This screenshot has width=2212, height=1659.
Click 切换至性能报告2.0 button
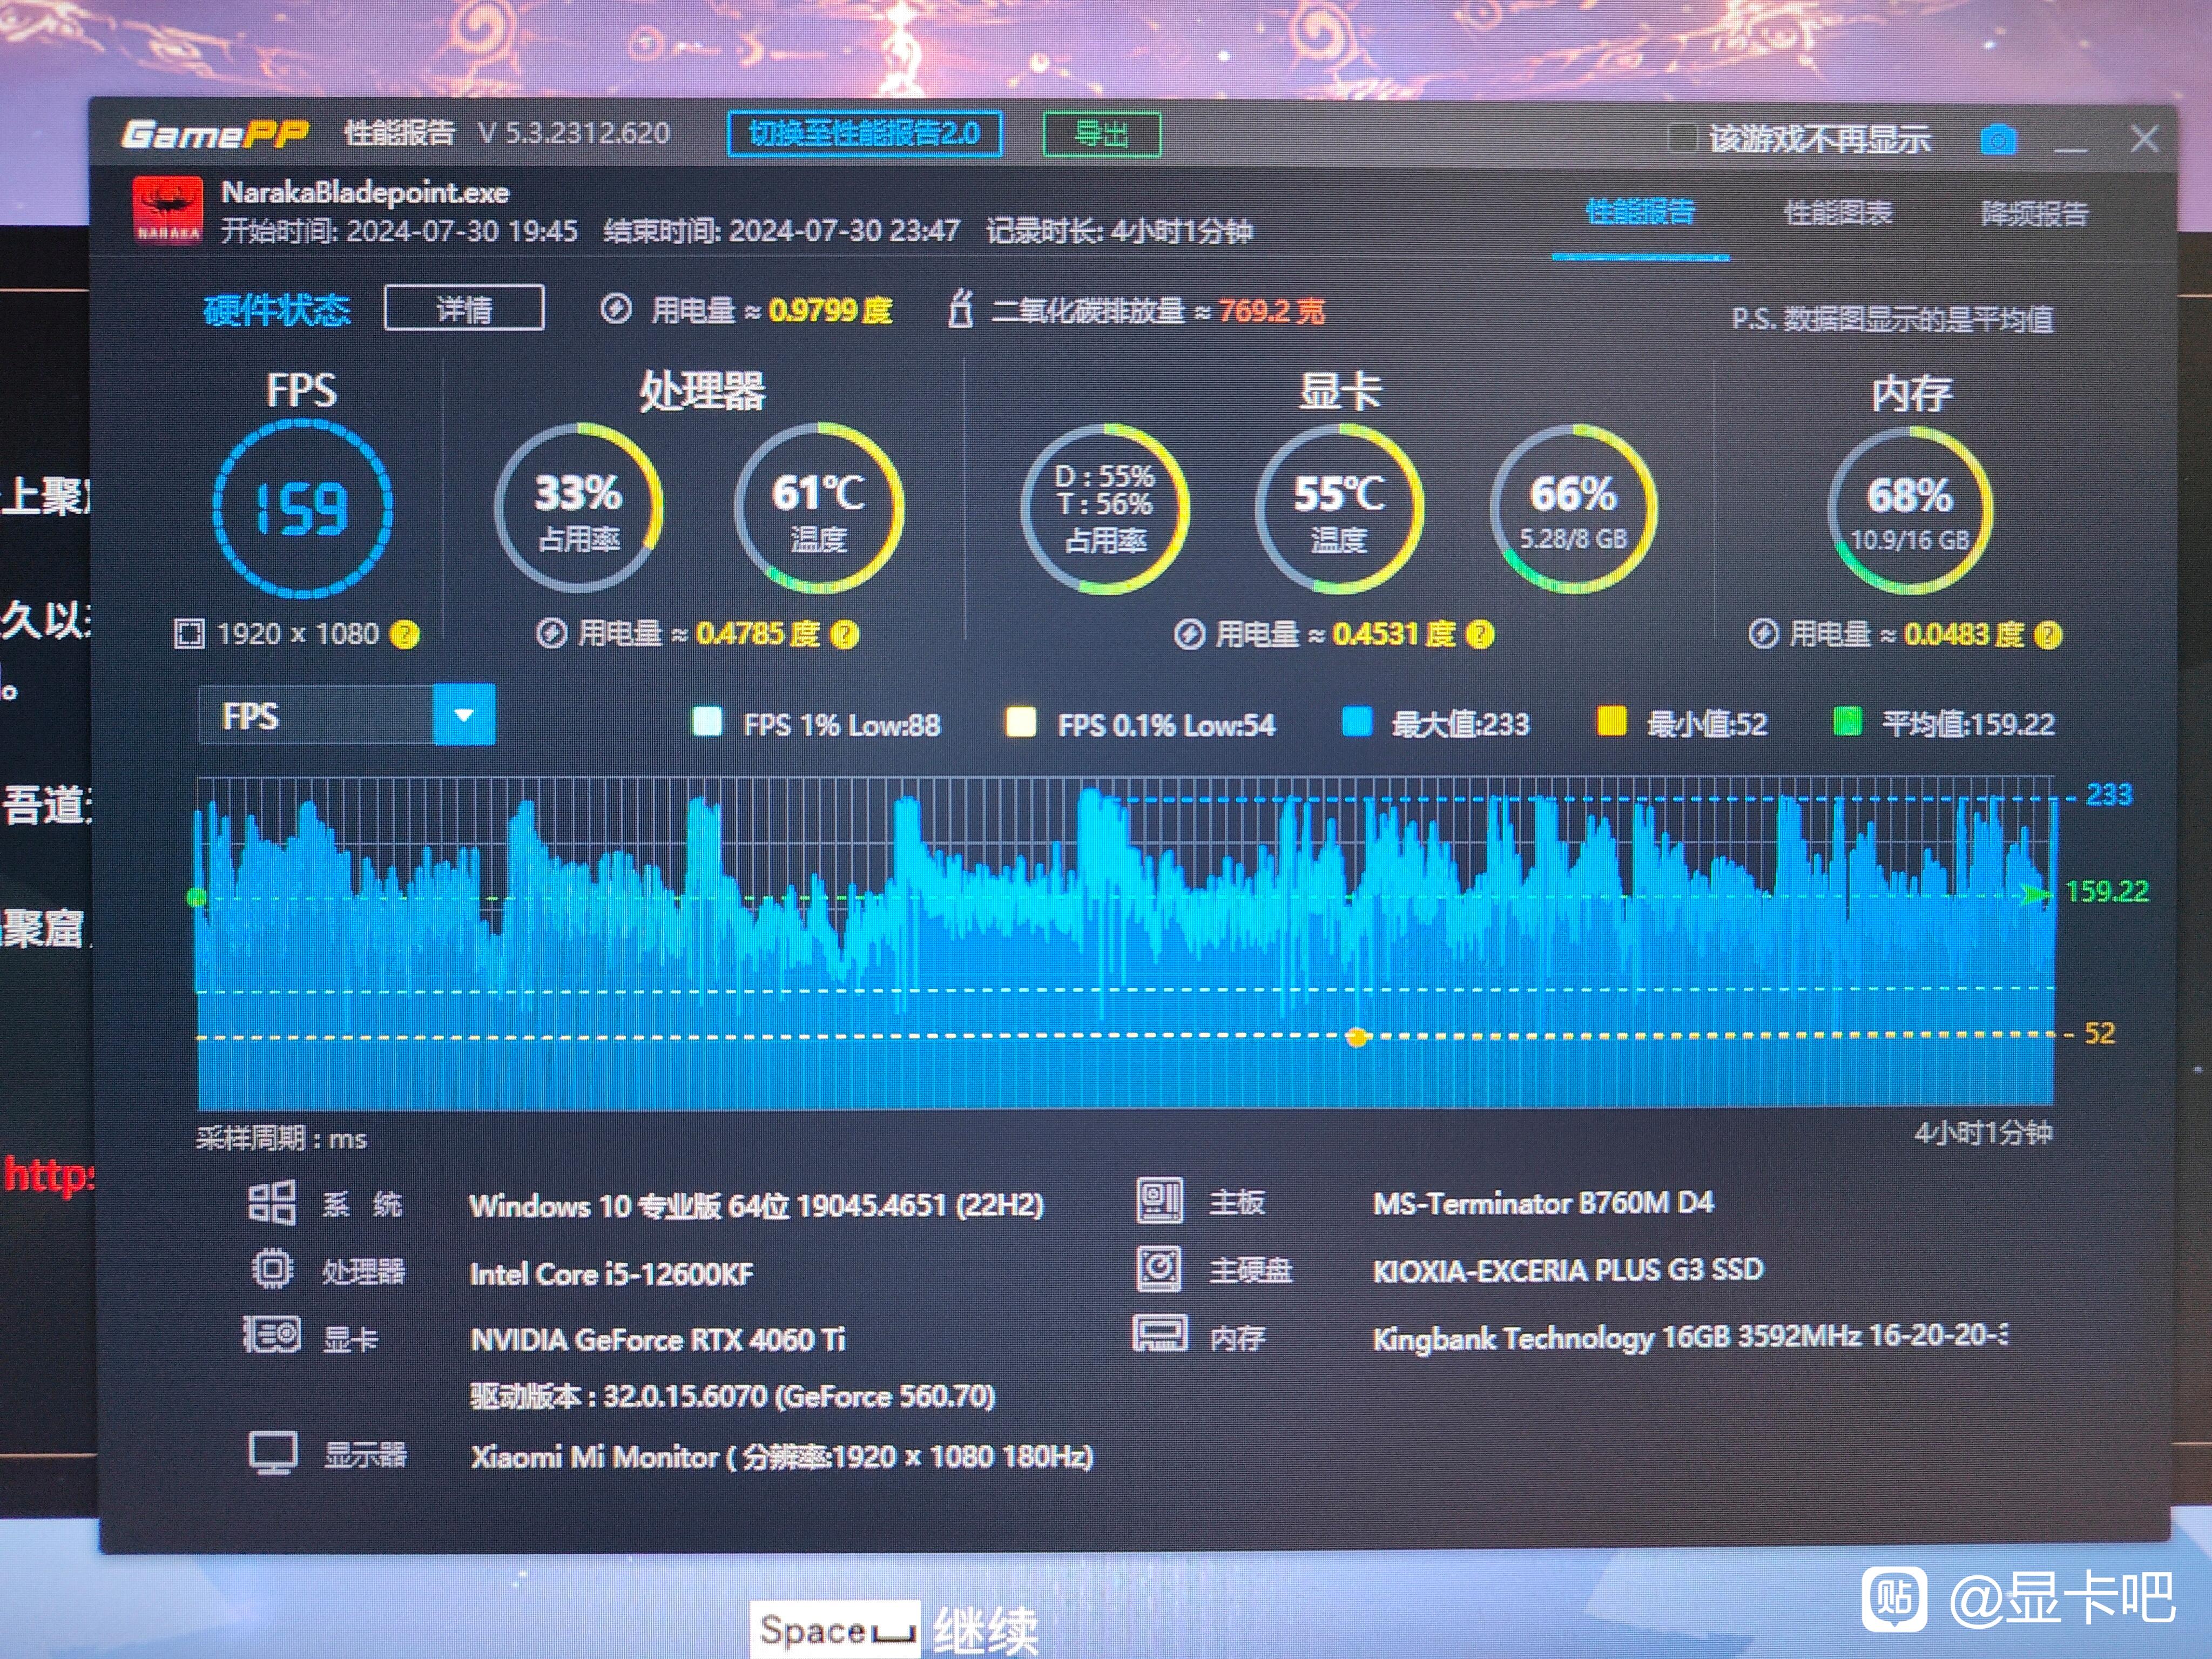point(865,134)
